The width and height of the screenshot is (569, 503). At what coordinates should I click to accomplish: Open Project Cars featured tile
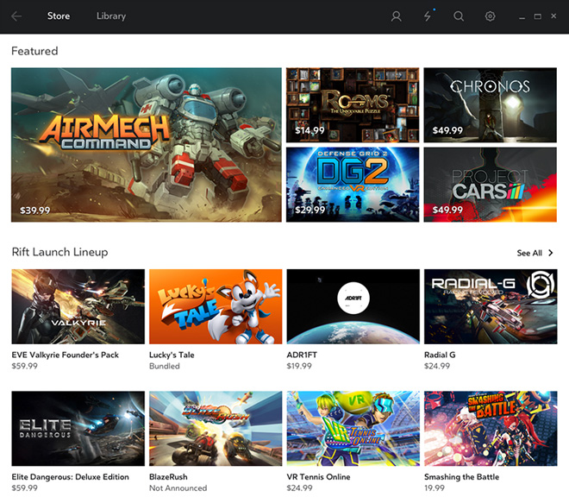click(x=490, y=185)
